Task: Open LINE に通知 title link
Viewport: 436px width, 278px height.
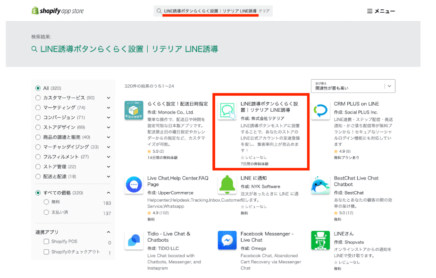Action: coord(253,178)
